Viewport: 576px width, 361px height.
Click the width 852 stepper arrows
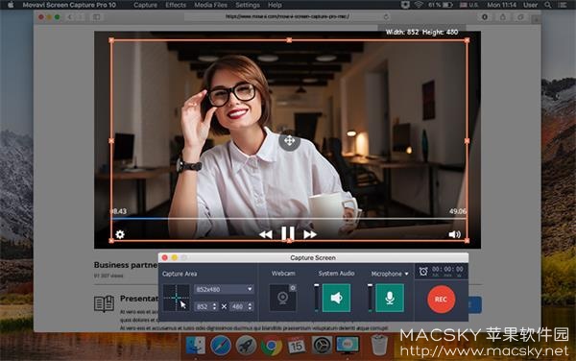214,306
